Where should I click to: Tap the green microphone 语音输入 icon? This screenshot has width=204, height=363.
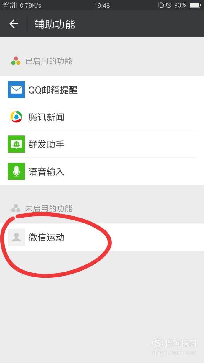pyautogui.click(x=16, y=171)
